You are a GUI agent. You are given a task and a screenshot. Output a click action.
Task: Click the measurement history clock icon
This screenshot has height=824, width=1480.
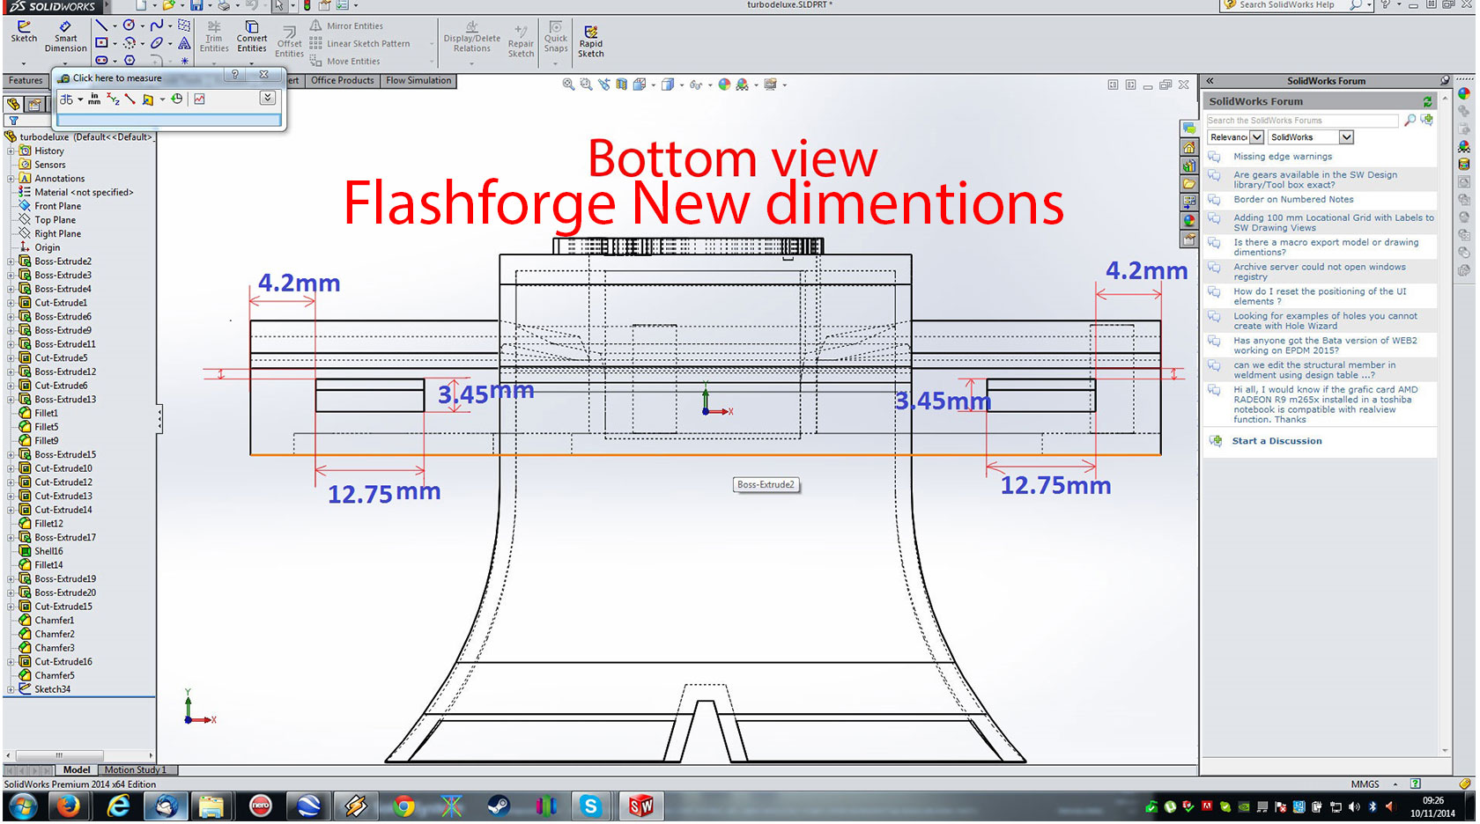point(177,99)
